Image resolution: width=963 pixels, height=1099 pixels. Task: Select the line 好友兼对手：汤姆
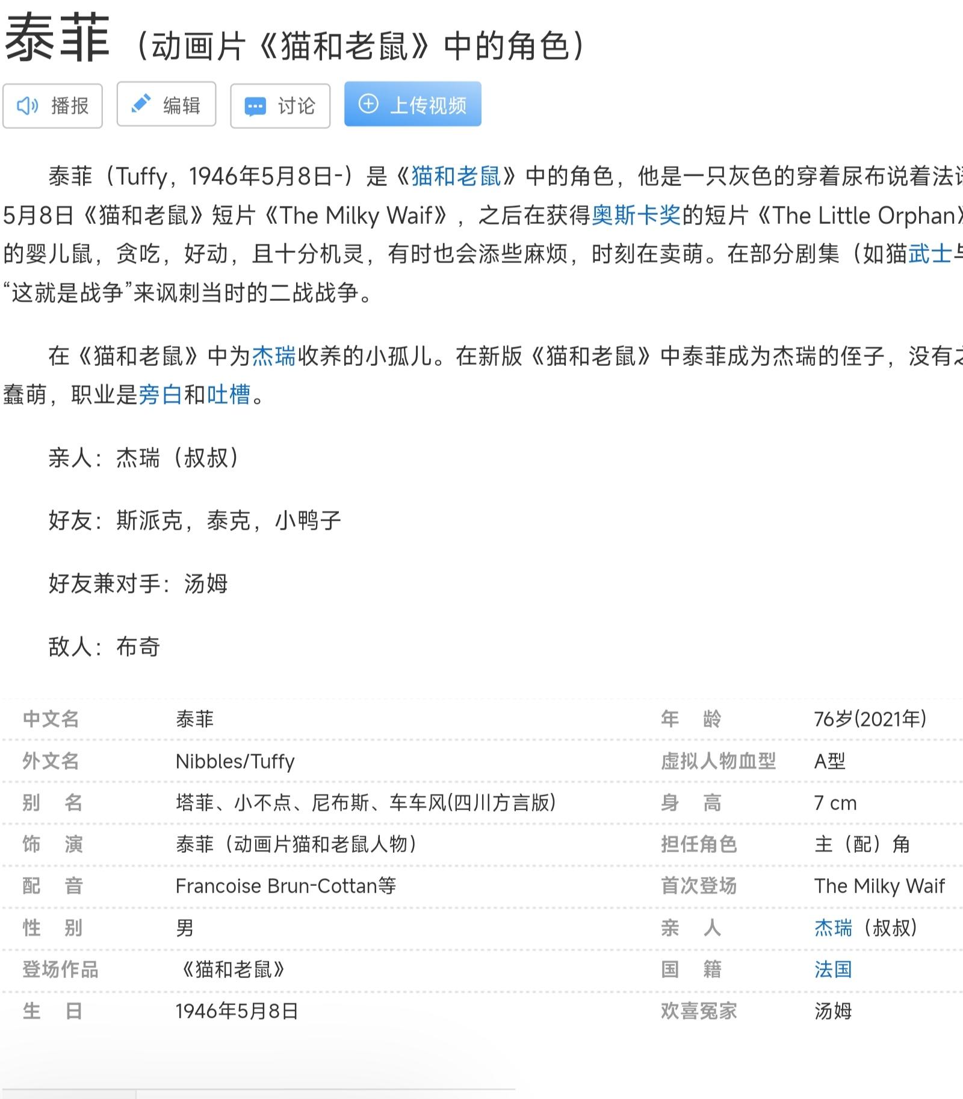tap(138, 583)
